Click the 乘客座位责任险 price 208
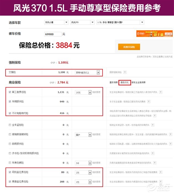The width and height of the screenshot is (174, 195). (x=62, y=182)
